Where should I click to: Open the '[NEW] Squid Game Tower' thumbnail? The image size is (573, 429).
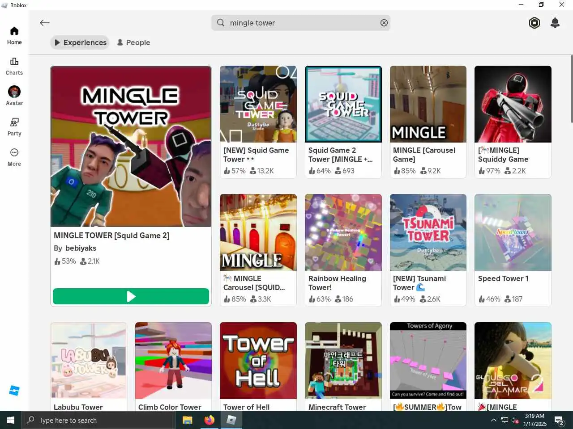[258, 104]
